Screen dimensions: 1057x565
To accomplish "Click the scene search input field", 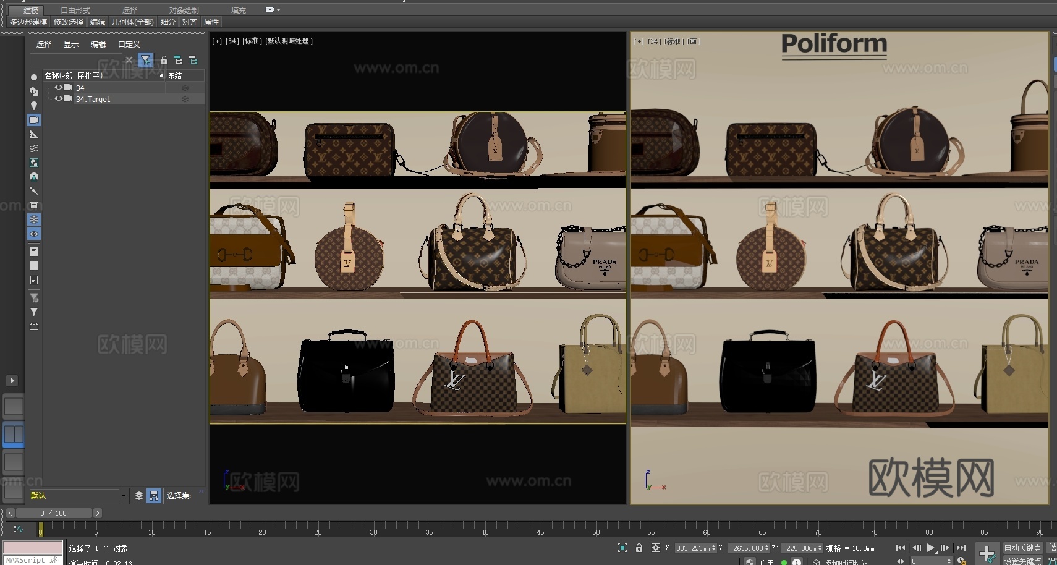I will (75, 60).
